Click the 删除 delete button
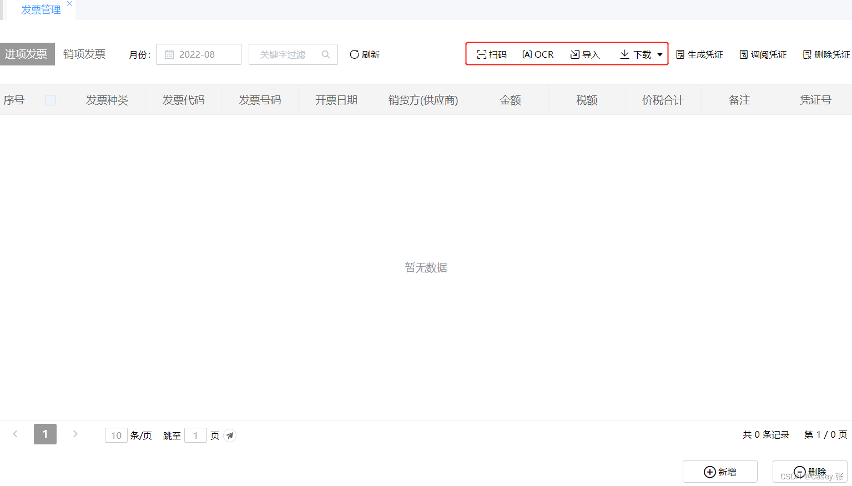This screenshot has height=486, width=852. (x=810, y=472)
